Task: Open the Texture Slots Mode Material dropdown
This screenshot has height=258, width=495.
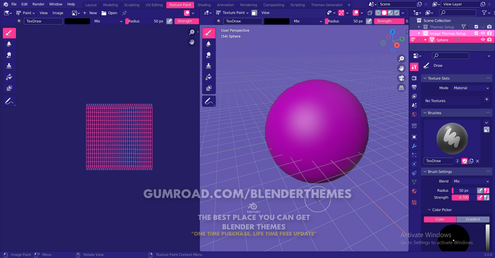Action: pyautogui.click(x=471, y=88)
